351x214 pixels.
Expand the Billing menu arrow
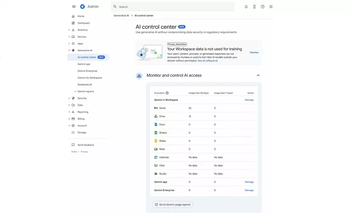pos(69,118)
